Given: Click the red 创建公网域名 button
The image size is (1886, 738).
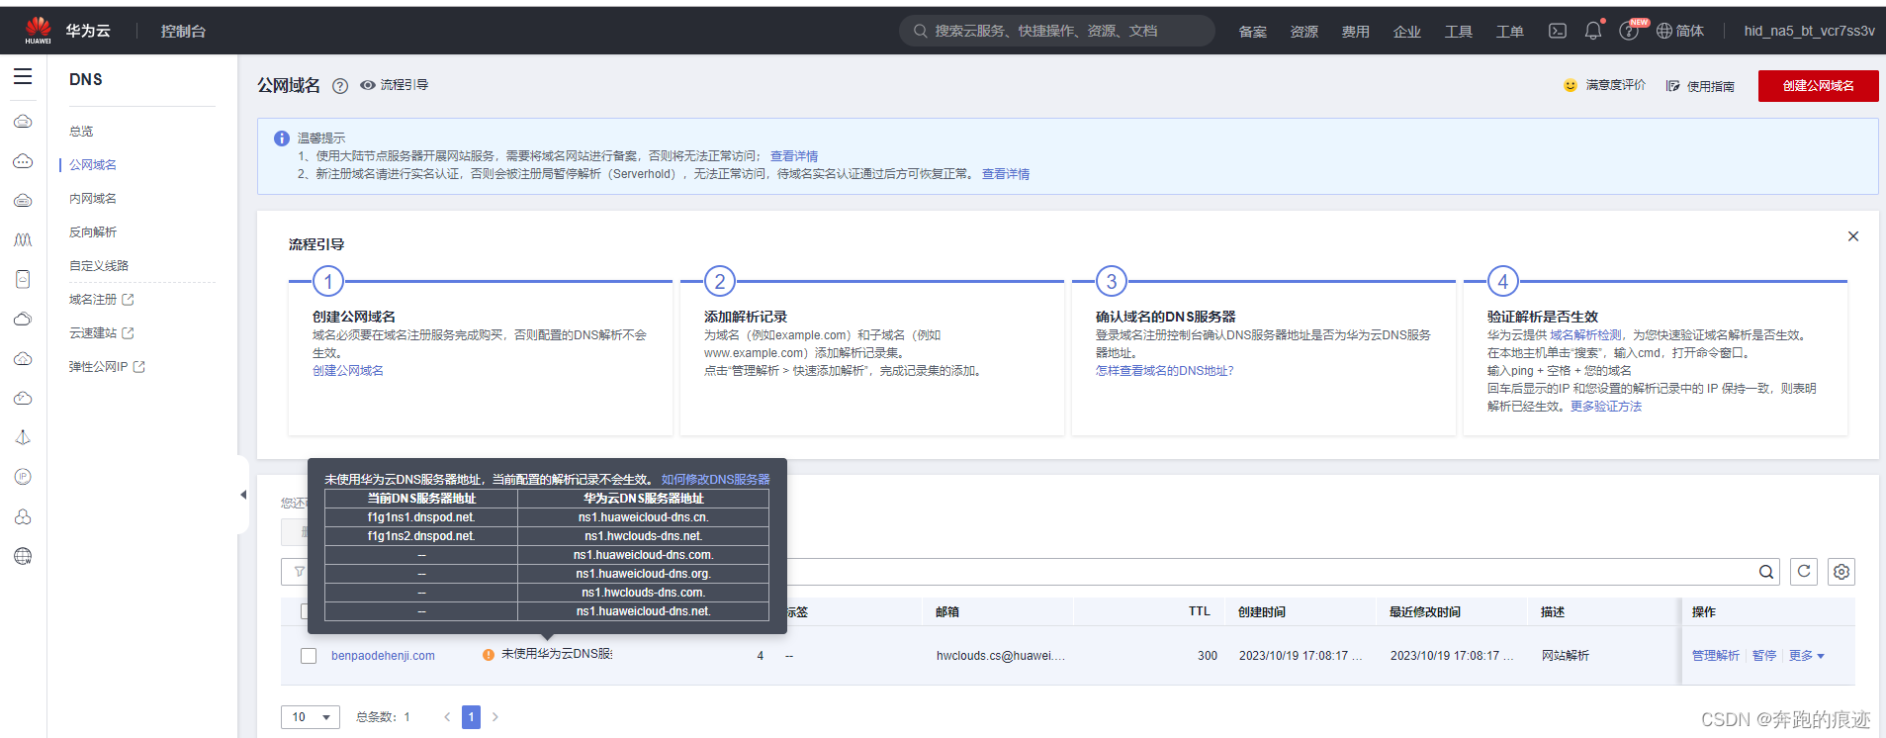Looking at the screenshot, I should pyautogui.click(x=1818, y=86).
